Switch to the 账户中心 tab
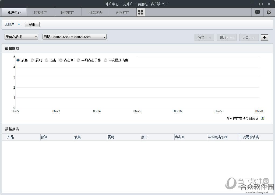Viewport: 275px width, 195px height. pyautogui.click(x=14, y=12)
